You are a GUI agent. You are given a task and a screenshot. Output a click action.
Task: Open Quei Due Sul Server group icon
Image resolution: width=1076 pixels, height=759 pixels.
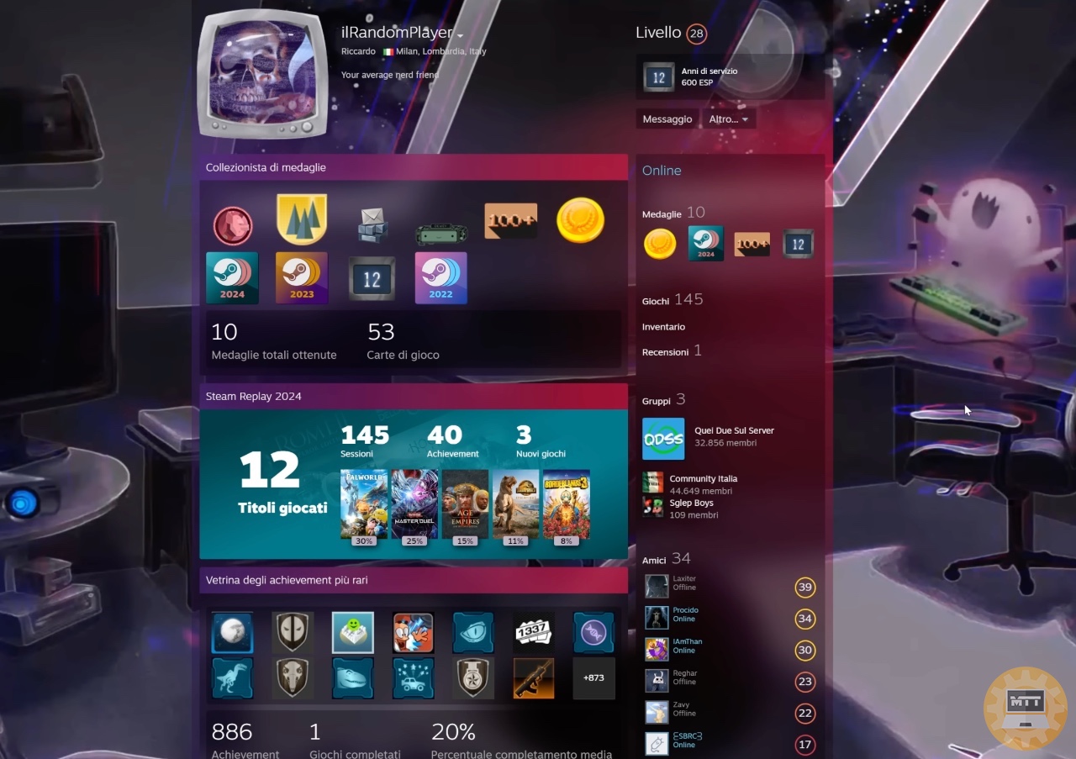coord(663,439)
